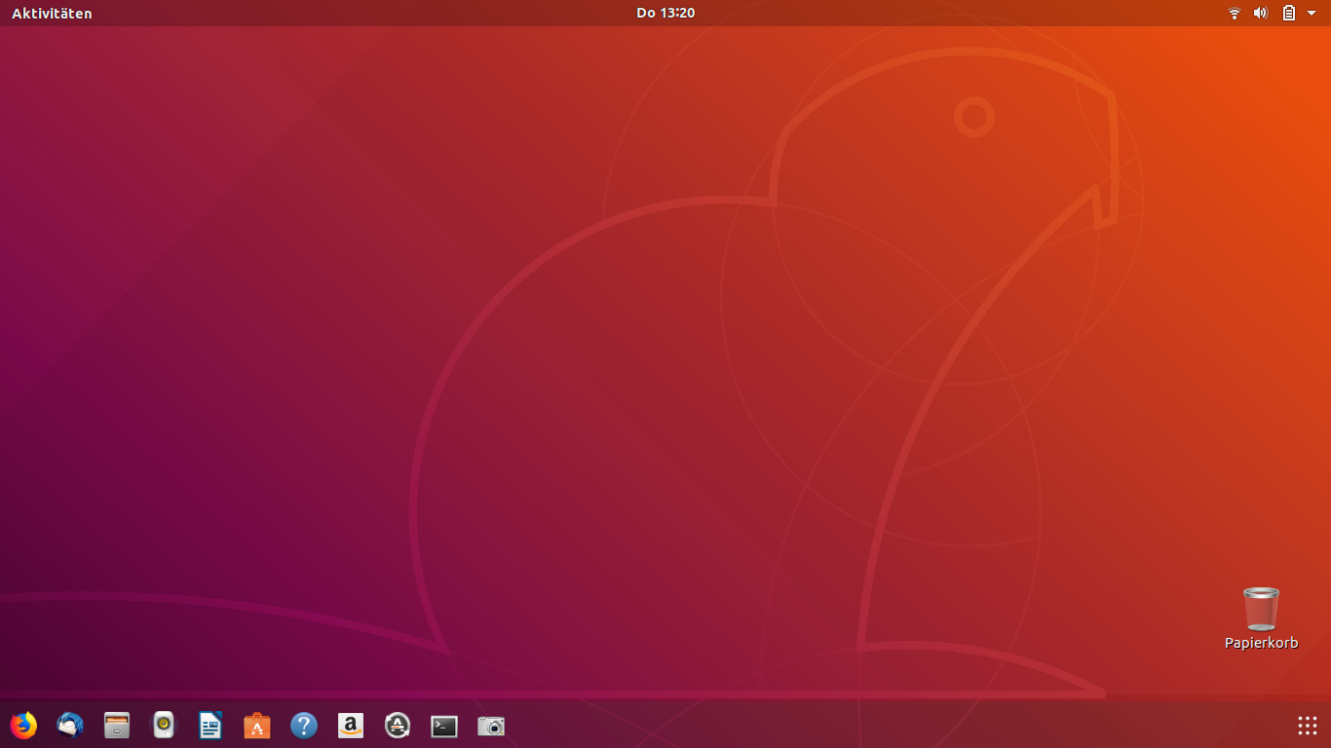
Task: Click the Papierkorb label text
Action: 1261,643
